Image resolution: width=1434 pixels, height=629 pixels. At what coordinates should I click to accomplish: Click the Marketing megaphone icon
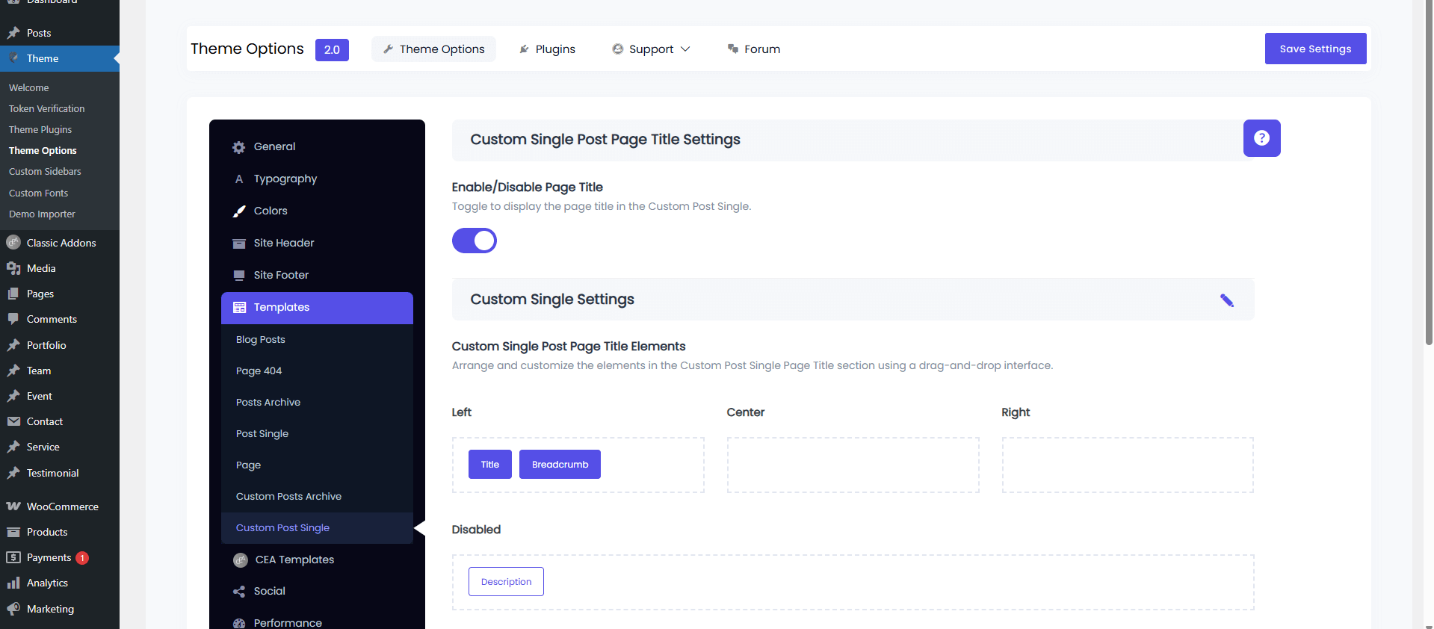point(13,609)
